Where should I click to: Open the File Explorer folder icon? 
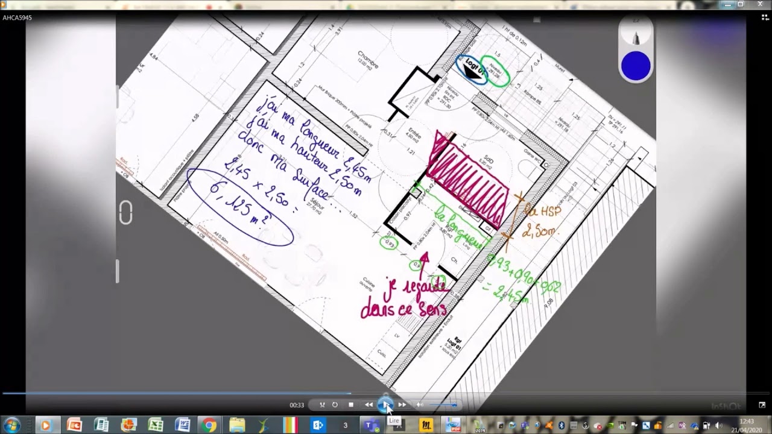237,425
